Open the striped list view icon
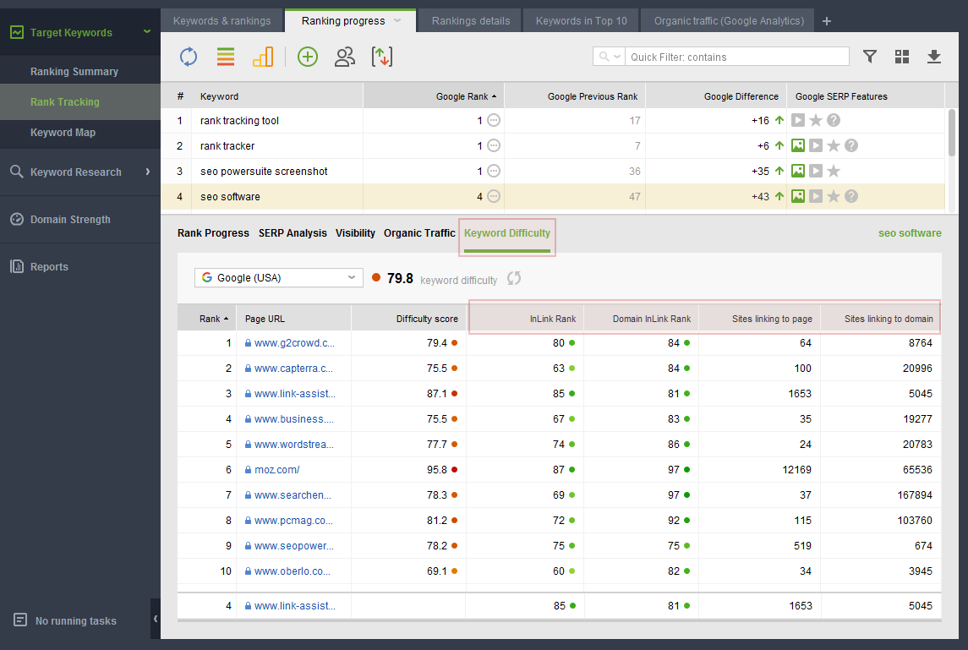 226,57
